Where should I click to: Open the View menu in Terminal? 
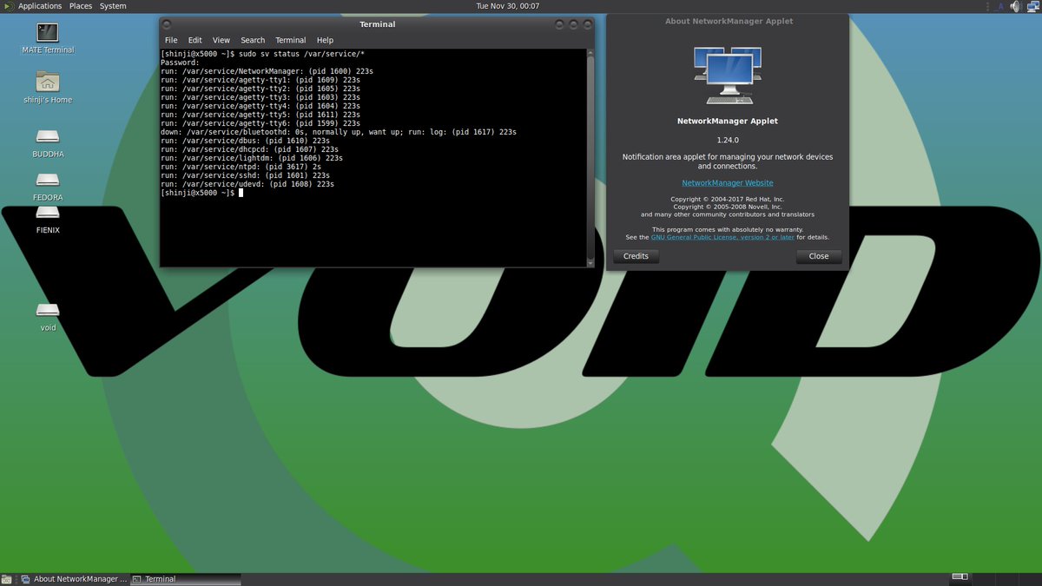tap(221, 40)
